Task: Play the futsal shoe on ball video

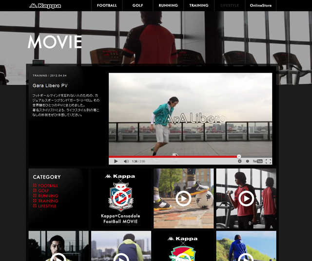Action: pos(183,198)
